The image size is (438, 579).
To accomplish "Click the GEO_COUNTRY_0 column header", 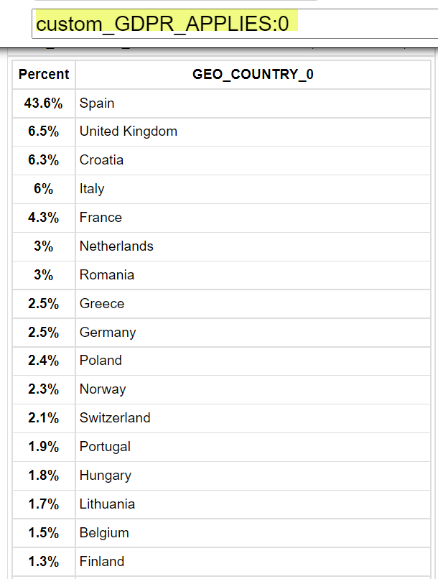I will [253, 75].
